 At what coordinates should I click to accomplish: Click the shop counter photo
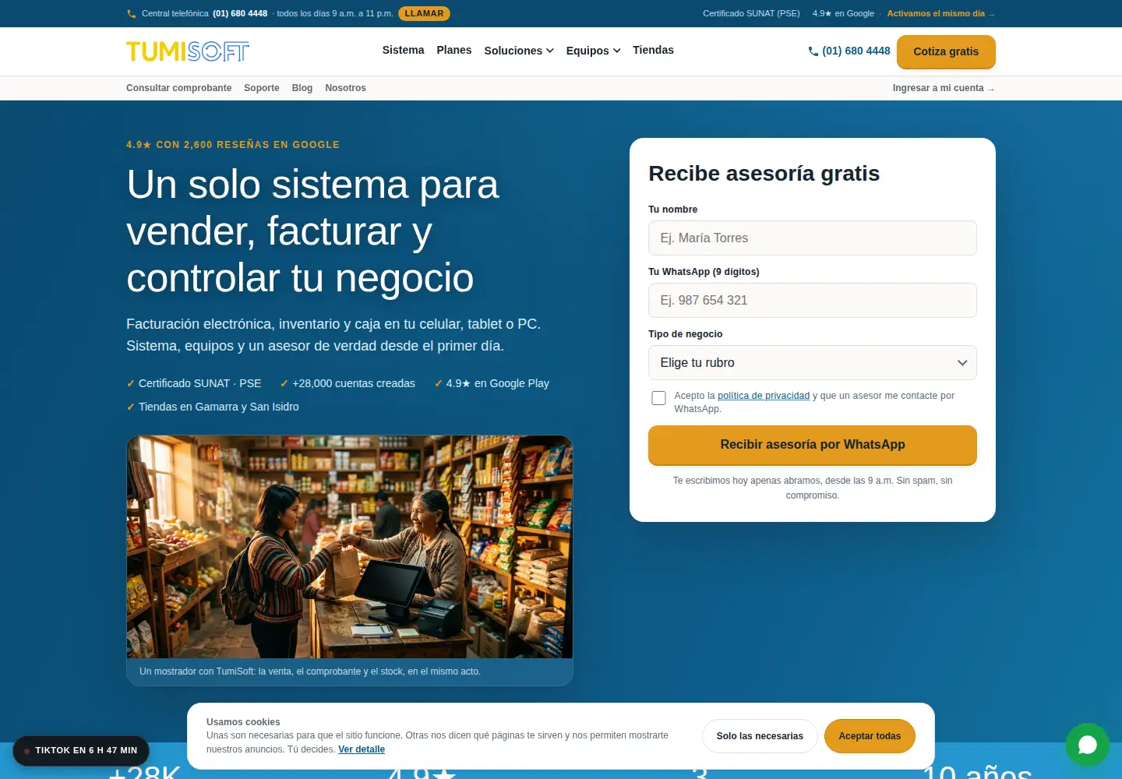350,547
